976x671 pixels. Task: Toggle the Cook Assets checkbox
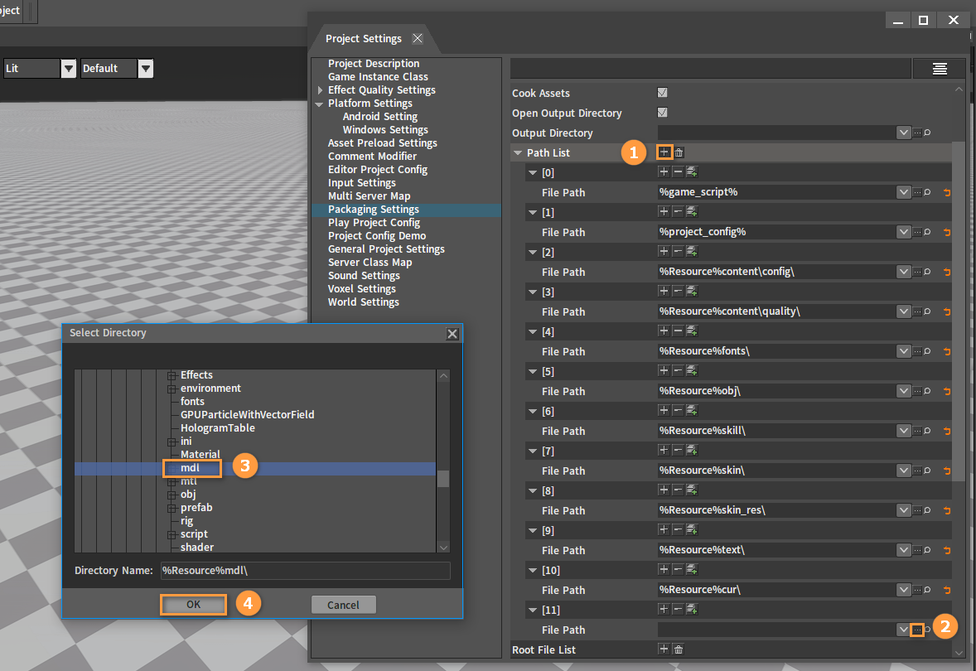(662, 93)
